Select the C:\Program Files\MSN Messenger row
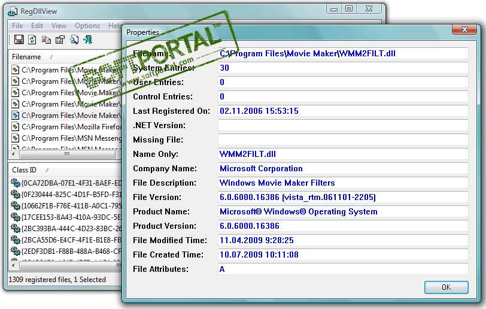486x309 pixels. pyautogui.click(x=66, y=138)
